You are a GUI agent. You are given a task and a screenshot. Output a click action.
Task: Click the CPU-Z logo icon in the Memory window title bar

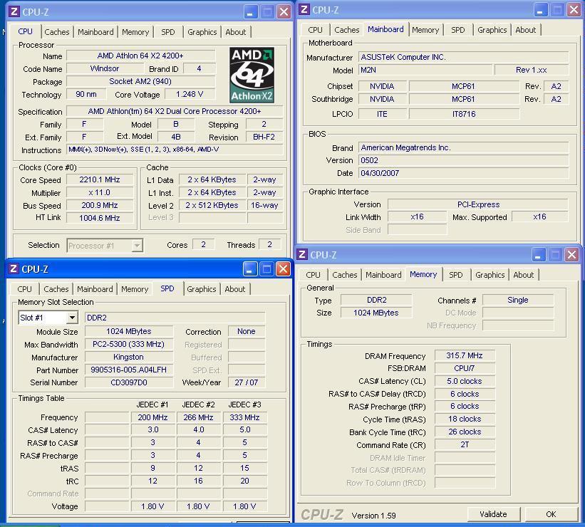click(302, 254)
